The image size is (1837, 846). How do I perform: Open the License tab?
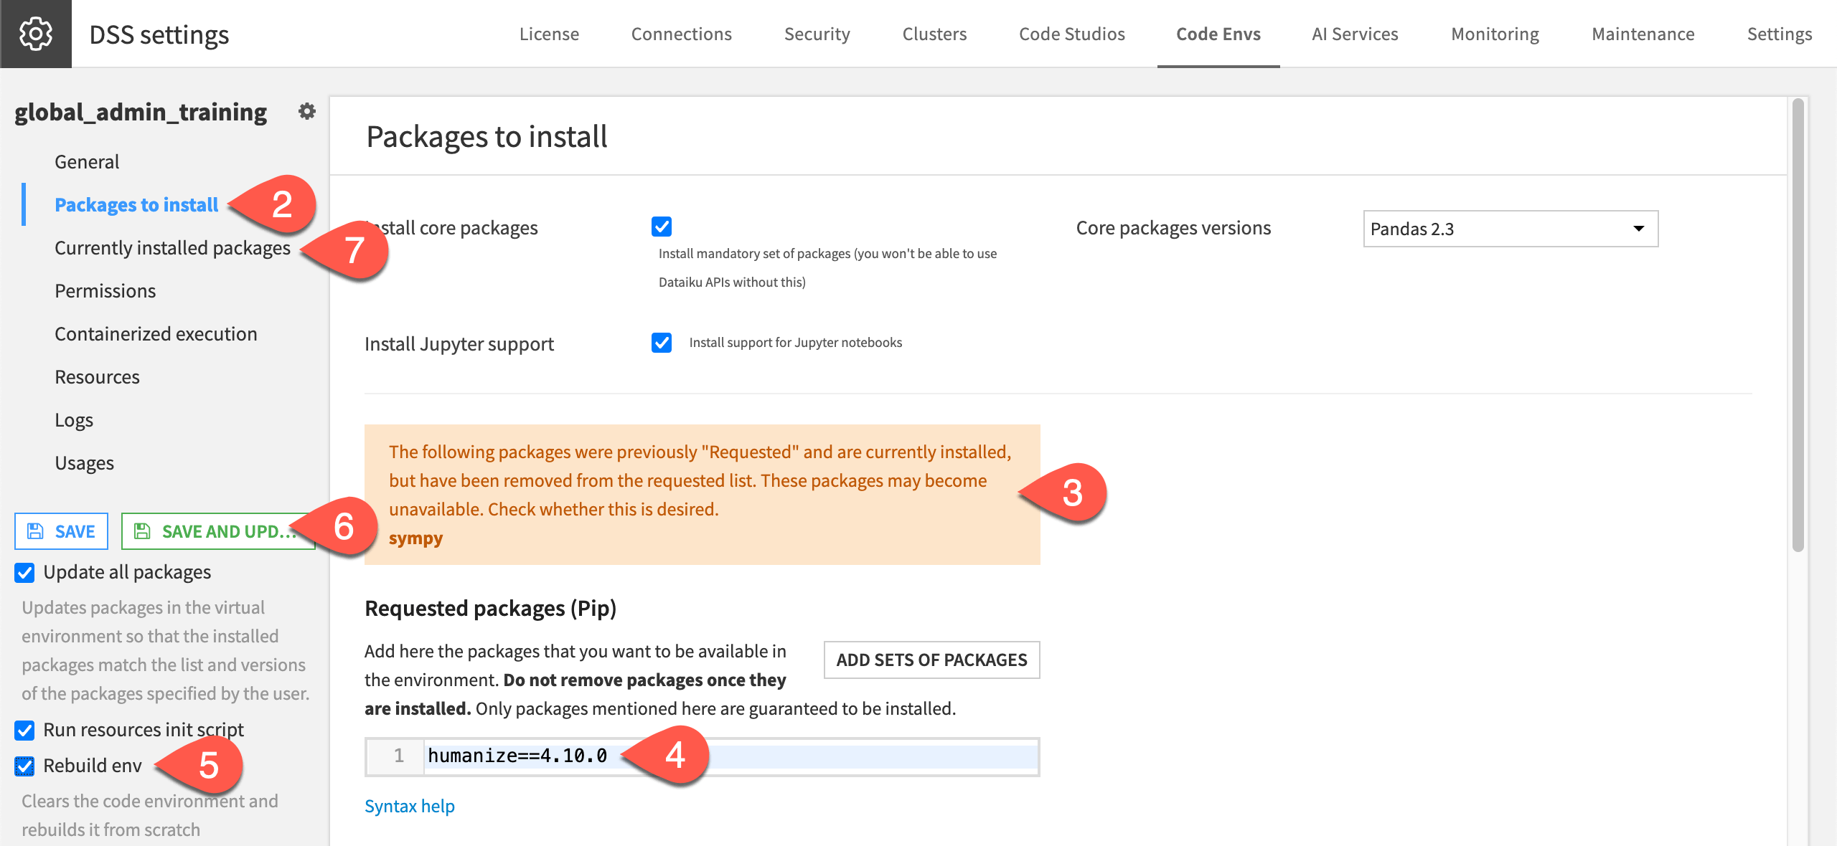549,34
